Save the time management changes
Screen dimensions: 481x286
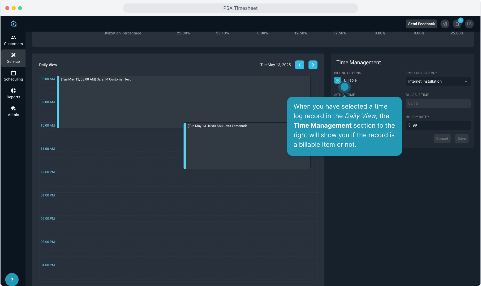462,138
